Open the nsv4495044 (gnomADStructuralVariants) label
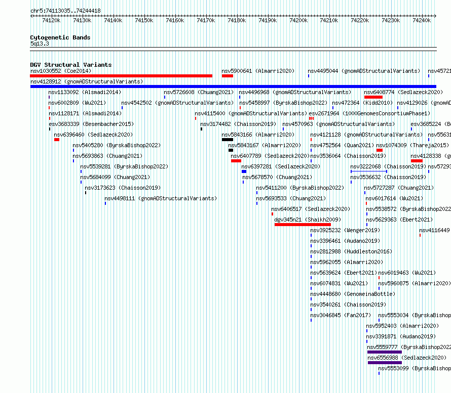 pos(364,71)
